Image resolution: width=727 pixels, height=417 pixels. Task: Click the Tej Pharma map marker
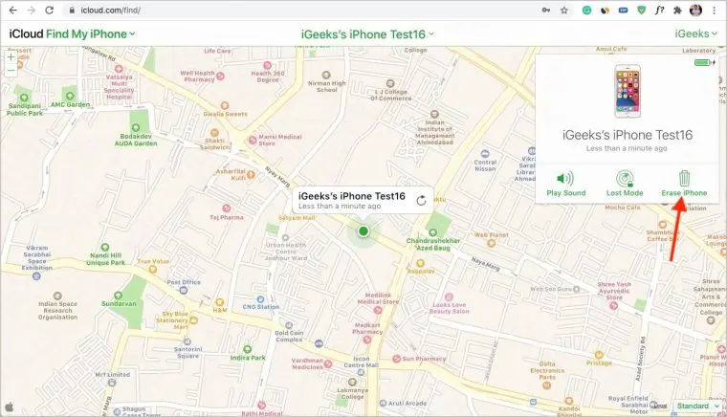227,208
